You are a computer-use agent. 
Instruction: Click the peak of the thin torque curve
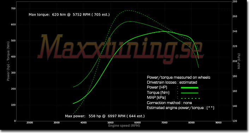[130, 22]
